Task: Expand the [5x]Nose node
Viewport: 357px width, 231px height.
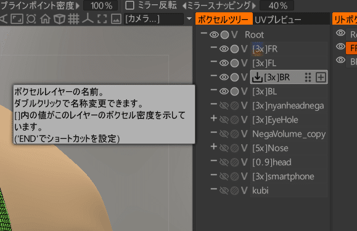Action: 213,147
